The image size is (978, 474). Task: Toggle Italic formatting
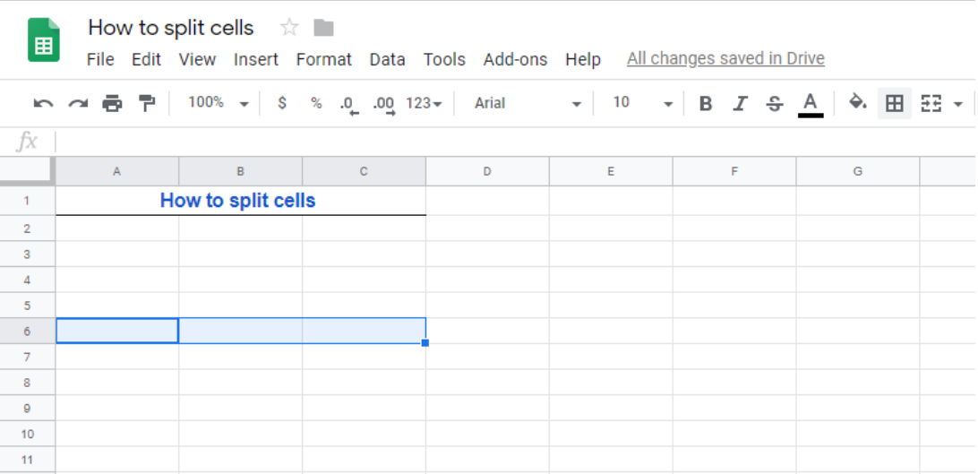pyautogui.click(x=741, y=104)
